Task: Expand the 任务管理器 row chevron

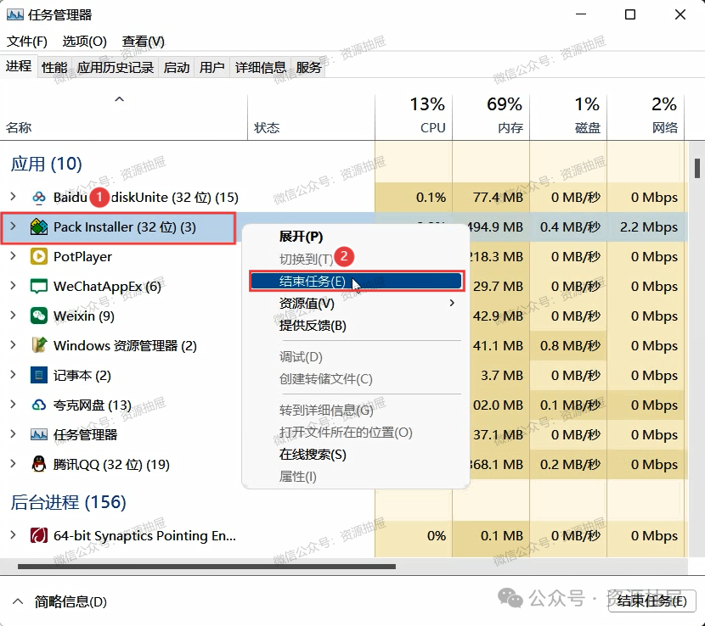Action: pos(13,433)
